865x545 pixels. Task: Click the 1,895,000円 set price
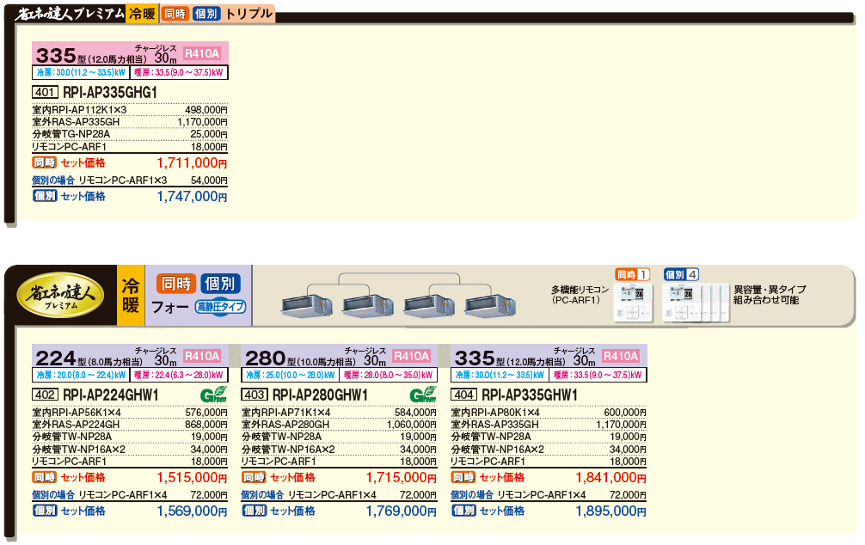[610, 511]
